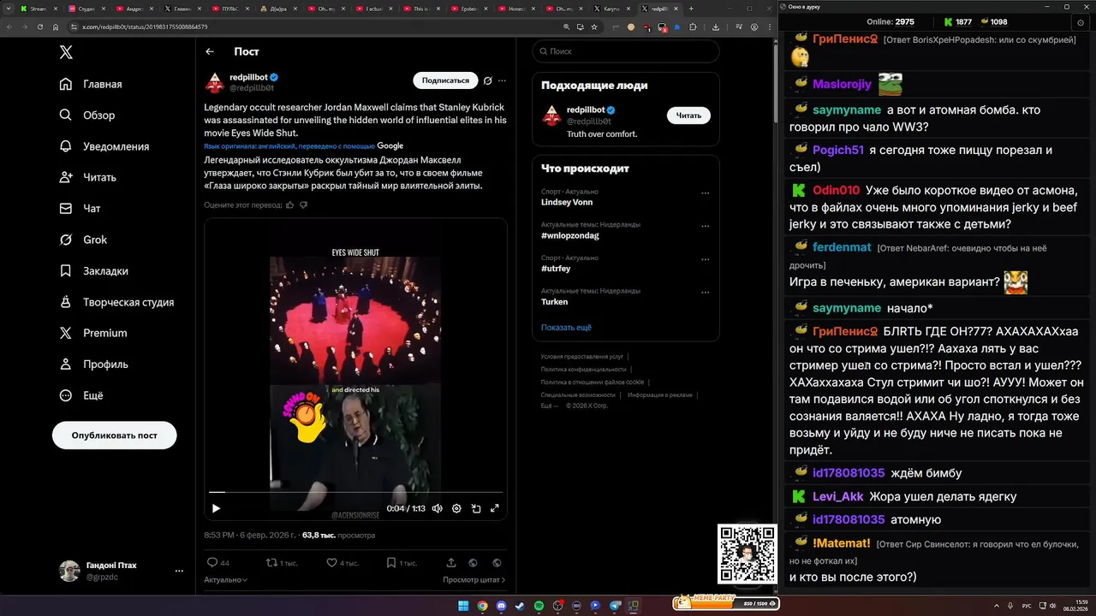This screenshot has height=616, width=1096.
Task: Open redpillbot avatar in post header
Action: 214,82
